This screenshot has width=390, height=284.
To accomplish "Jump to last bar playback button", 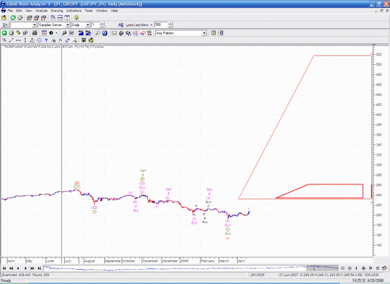I will point(39,268).
